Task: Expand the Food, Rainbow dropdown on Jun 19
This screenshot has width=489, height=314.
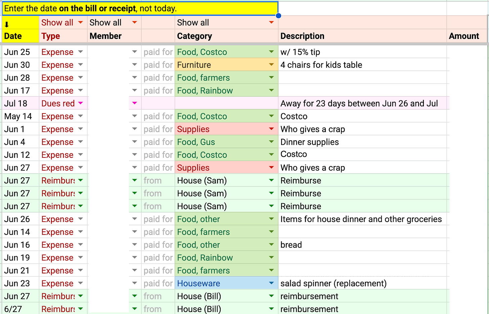Action: 271,258
